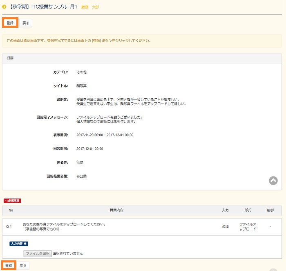The height and width of the screenshot is (271, 286).
Task: Click the No column header
Action: [x=11, y=210]
